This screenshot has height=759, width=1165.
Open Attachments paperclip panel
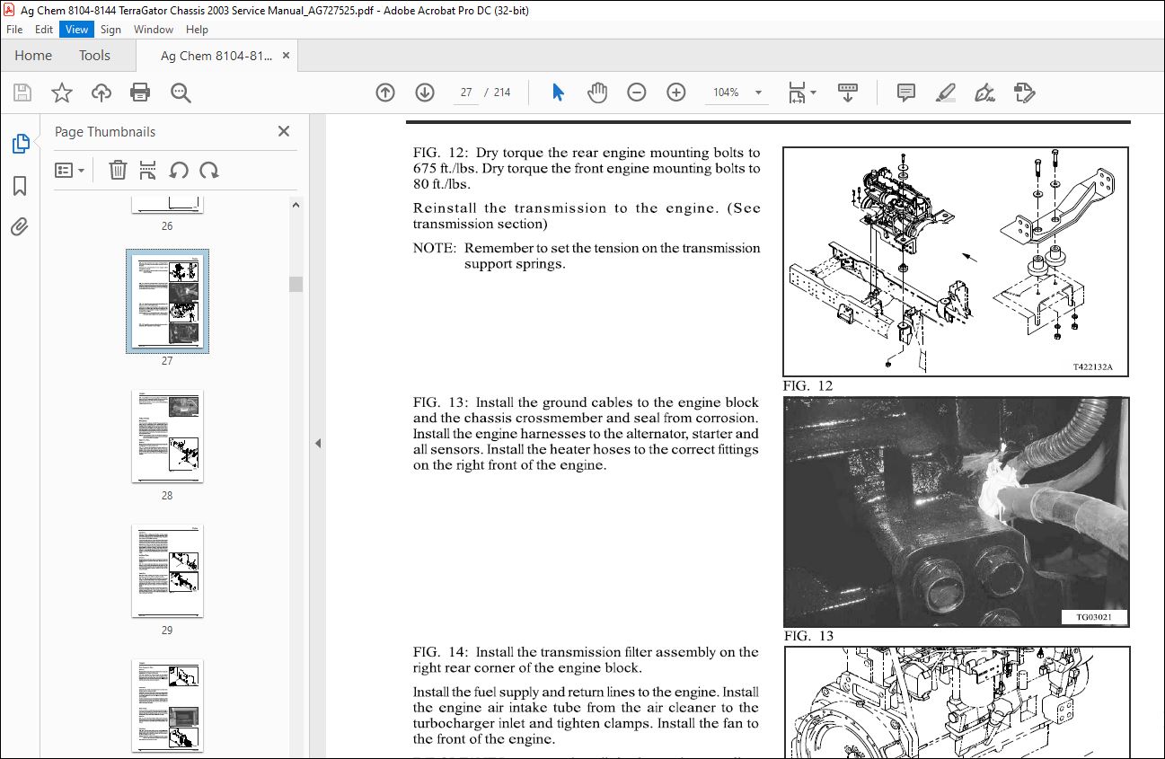pyautogui.click(x=20, y=227)
